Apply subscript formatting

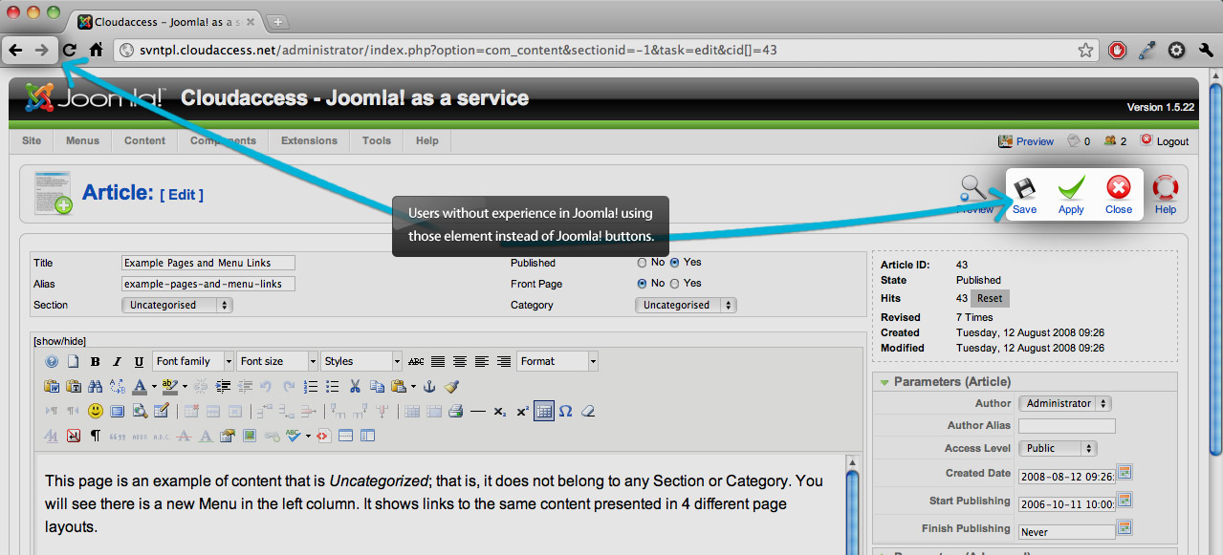500,412
